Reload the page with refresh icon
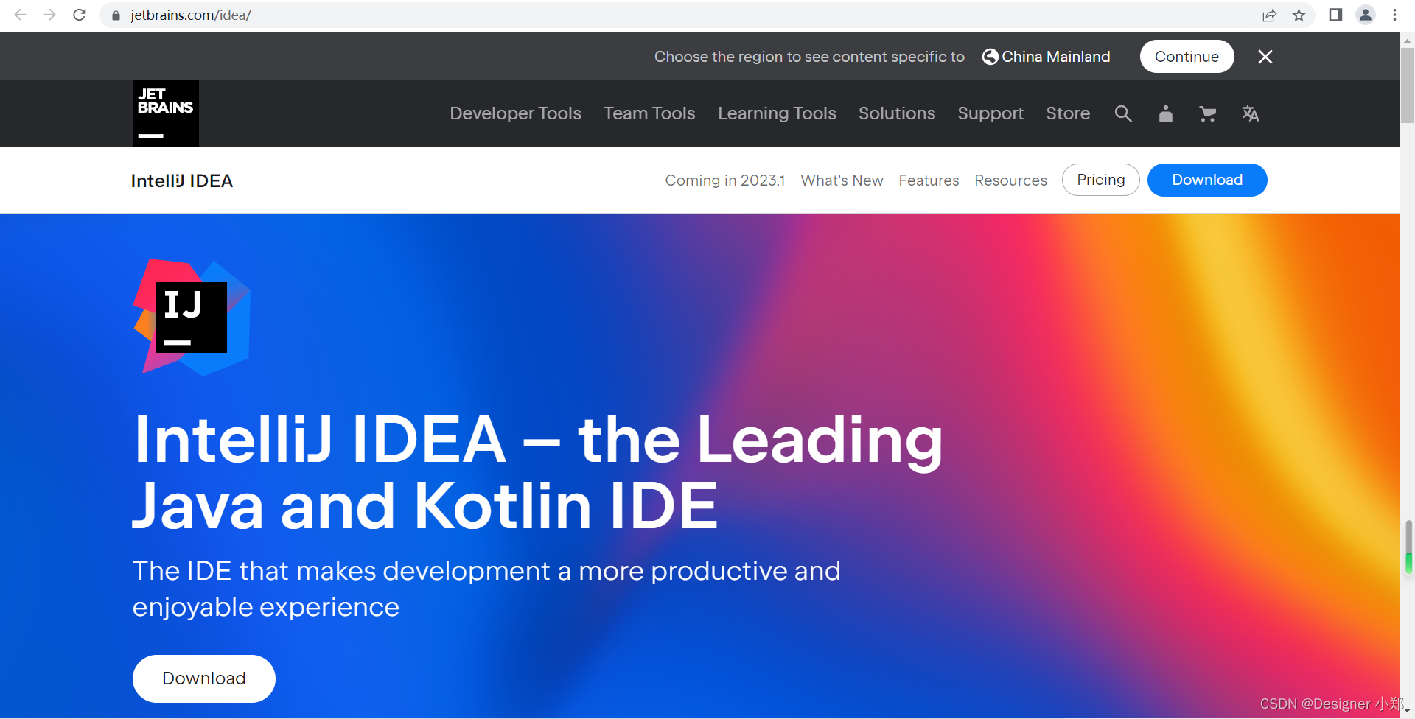Screen dimensions: 1415x719 click(80, 15)
